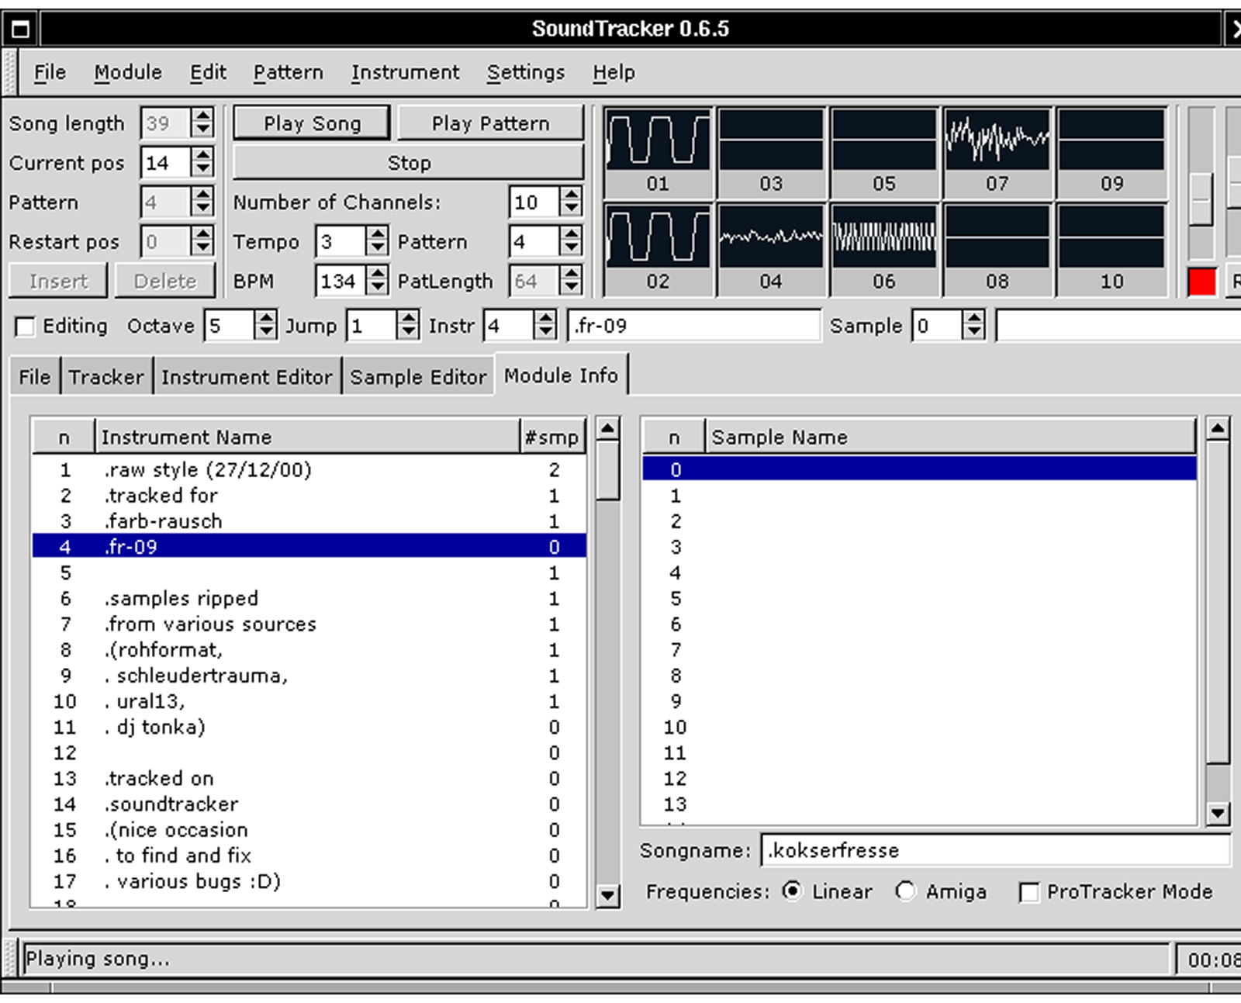
Task: Step the Current pos spinner arrows
Action: [203, 162]
